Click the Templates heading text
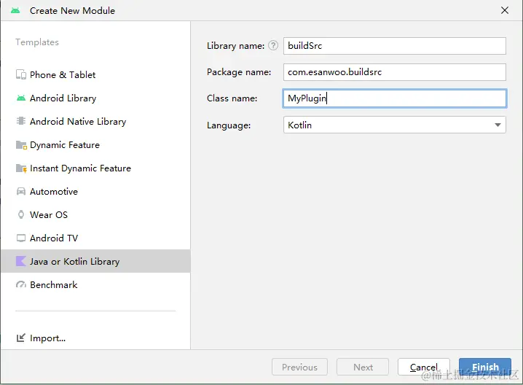523x385 pixels. [37, 42]
